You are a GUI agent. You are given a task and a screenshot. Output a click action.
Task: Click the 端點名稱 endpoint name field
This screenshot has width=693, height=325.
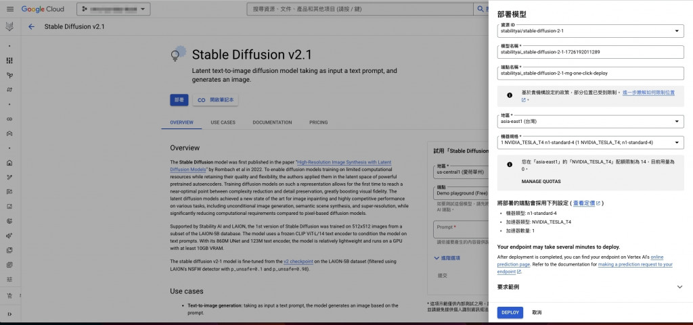[x=590, y=73]
